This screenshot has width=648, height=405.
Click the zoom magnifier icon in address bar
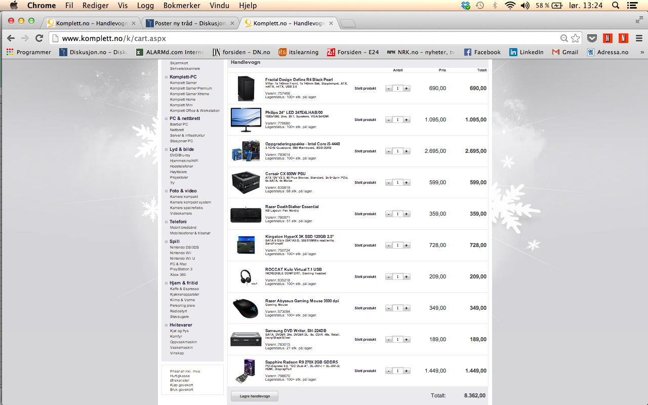click(564, 38)
